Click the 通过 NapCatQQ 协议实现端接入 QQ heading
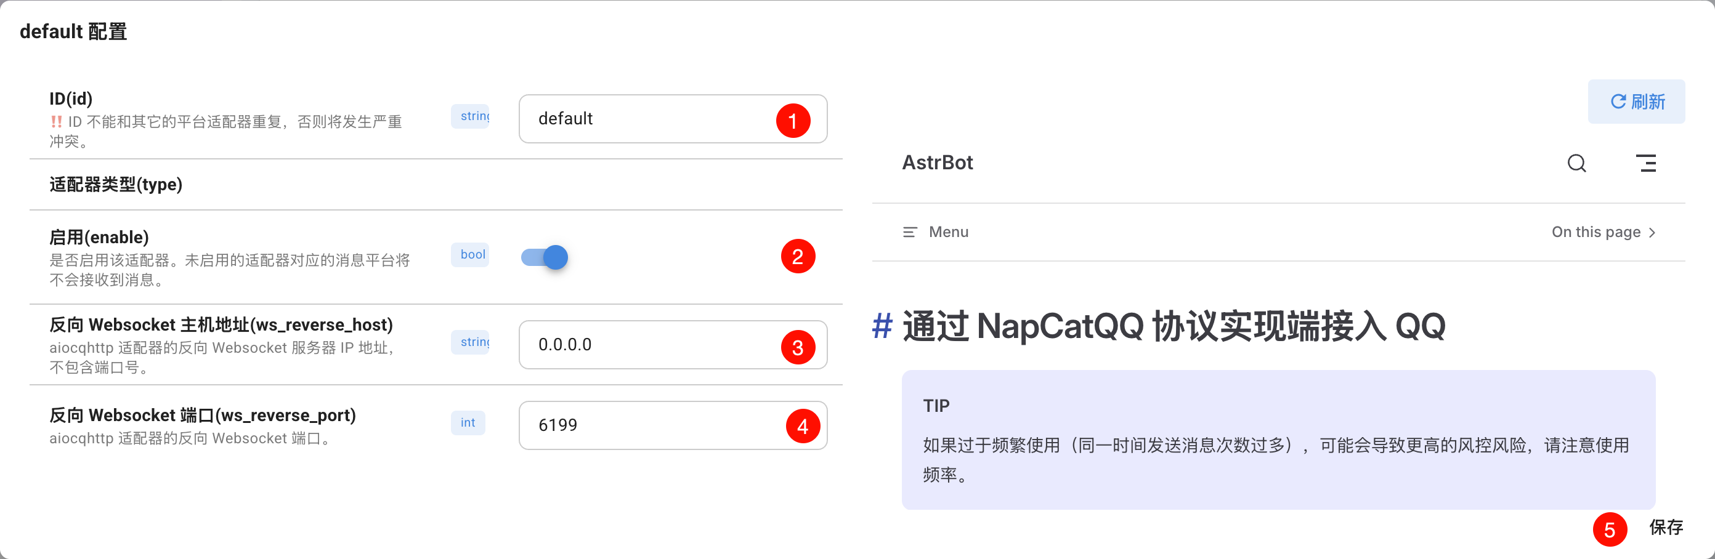This screenshot has width=1715, height=559. coord(1172,326)
